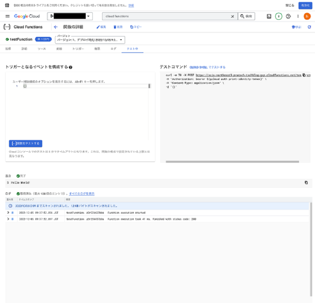Switch to the logs tab
The height and width of the screenshot is (303, 315).
(114, 49)
